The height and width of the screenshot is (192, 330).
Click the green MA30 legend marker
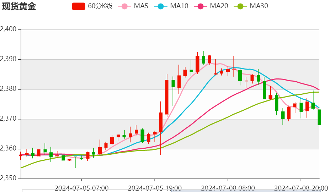click(240, 6)
